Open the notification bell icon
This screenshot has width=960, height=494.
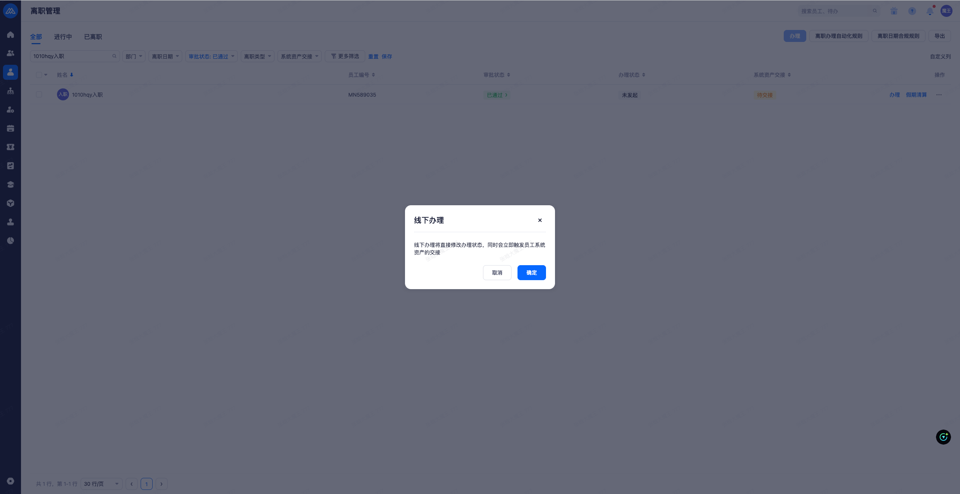(930, 11)
